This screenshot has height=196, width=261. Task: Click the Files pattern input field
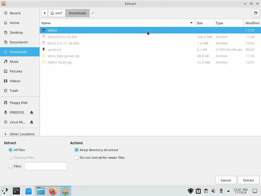tap(46, 166)
